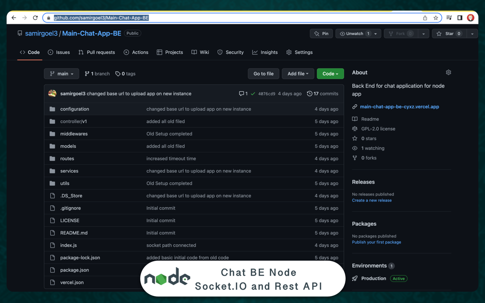The image size is (485, 303).
Task: Open the 17 commits history
Action: tap(322, 94)
